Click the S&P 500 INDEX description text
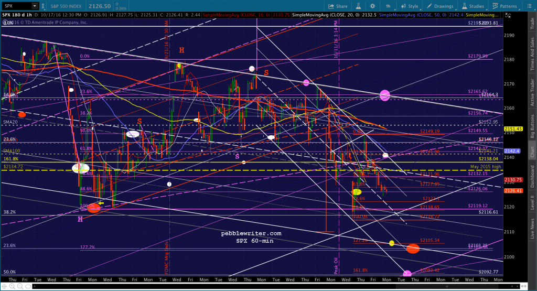 (66, 6)
